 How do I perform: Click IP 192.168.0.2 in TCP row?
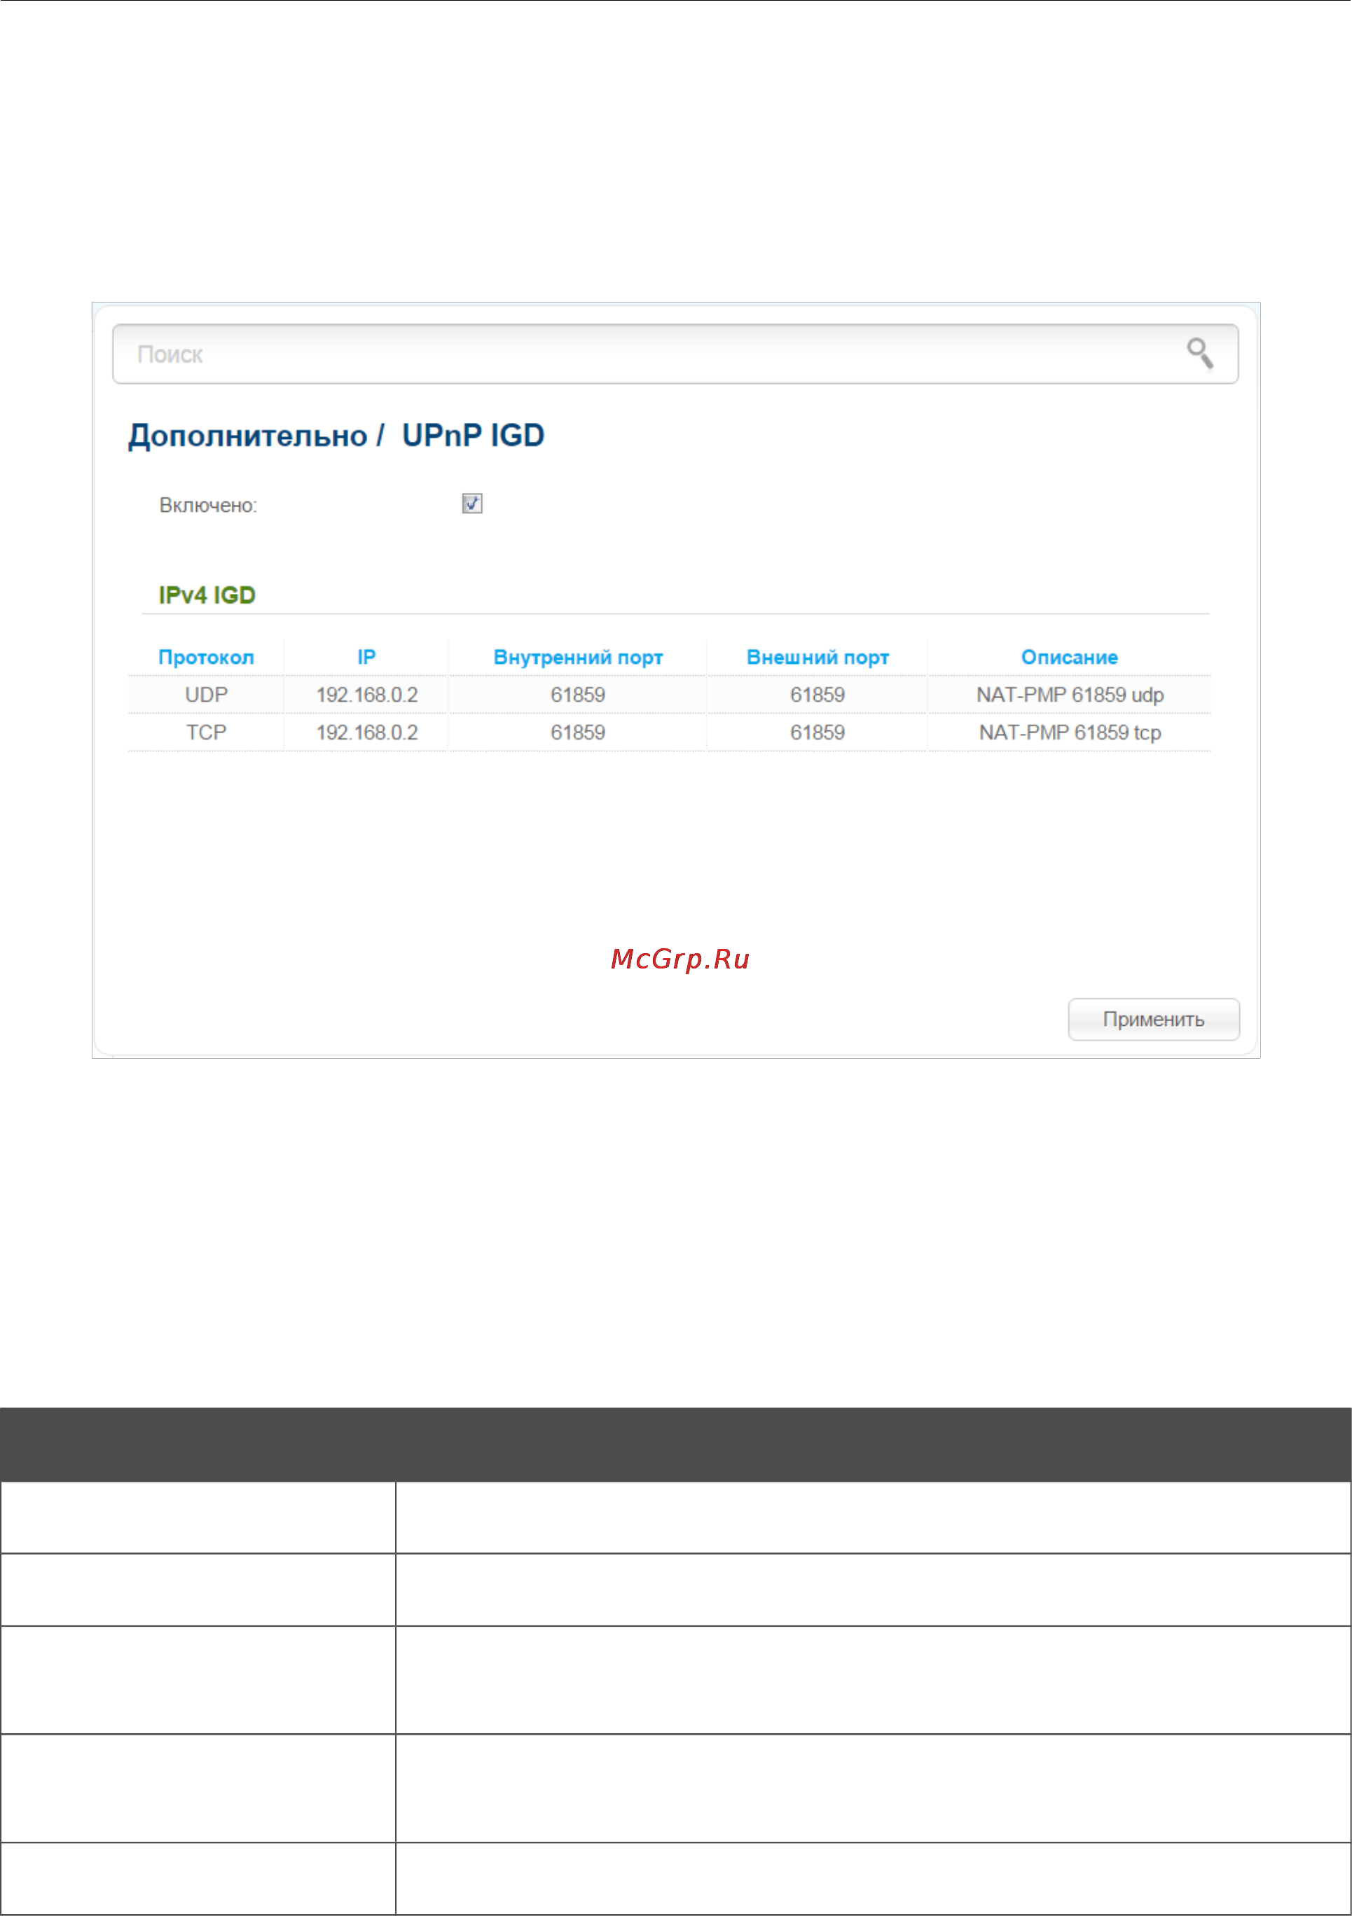click(366, 732)
